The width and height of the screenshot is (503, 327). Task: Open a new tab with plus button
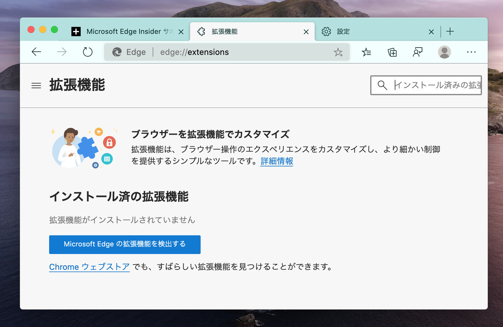coord(450,32)
